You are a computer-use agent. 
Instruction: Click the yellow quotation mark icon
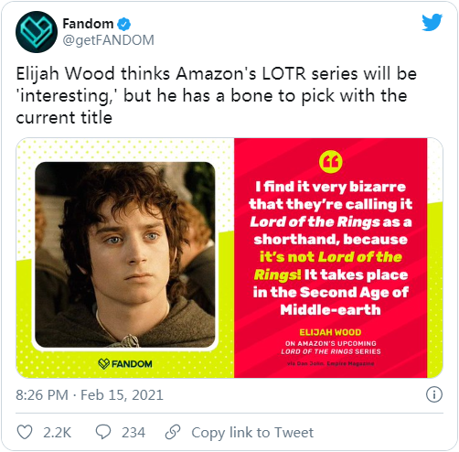pos(331,162)
